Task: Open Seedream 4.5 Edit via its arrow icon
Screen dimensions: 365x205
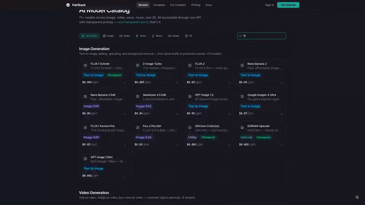Action: pyautogui.click(x=177, y=114)
